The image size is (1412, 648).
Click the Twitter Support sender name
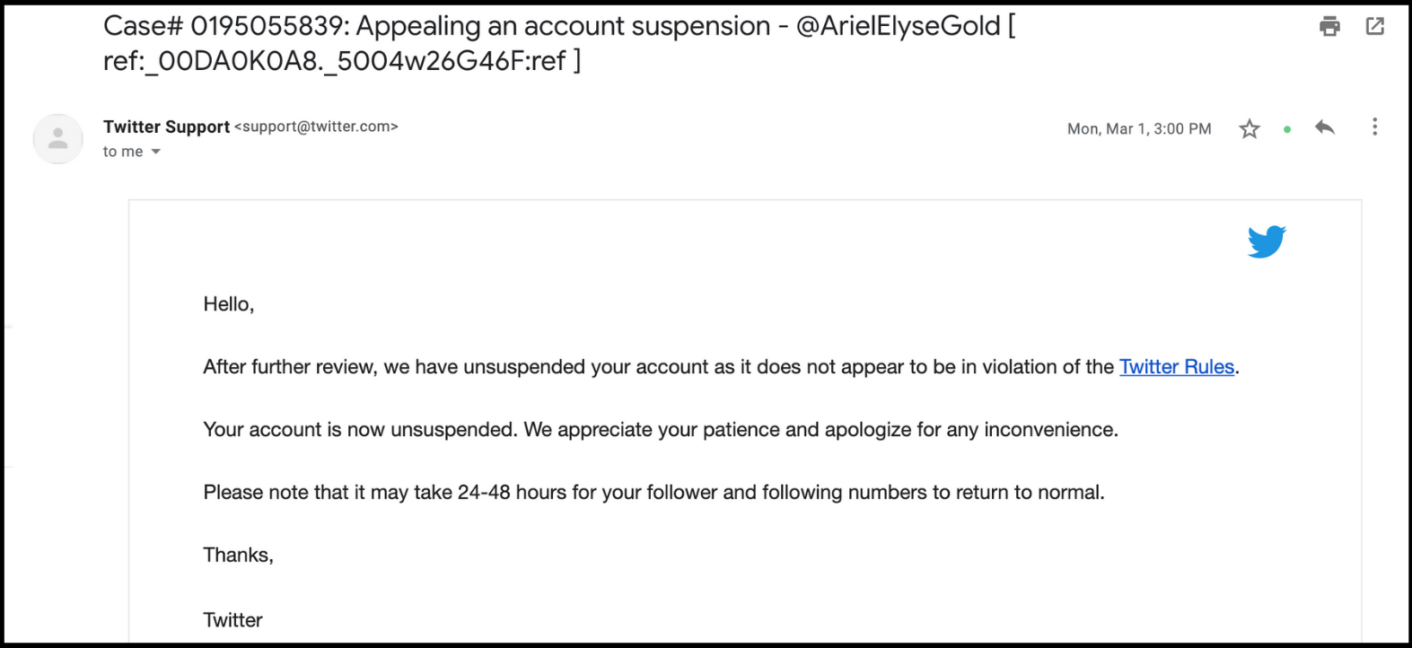click(166, 127)
